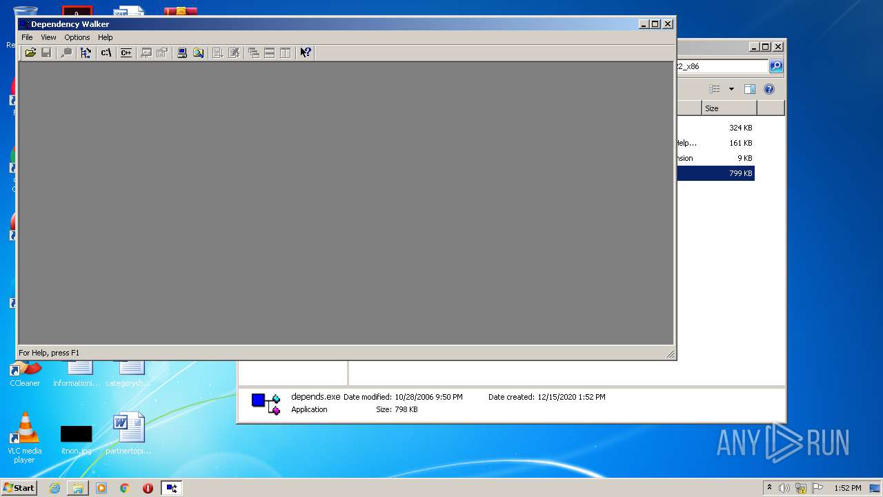883x497 pixels.
Task: Click the Configure Module Search Order icon
Action: click(199, 52)
